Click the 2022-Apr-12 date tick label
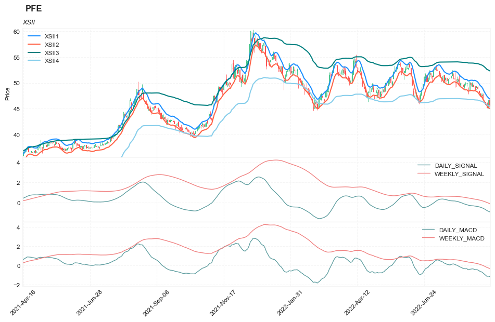This screenshot has width=495, height=322. point(357,303)
